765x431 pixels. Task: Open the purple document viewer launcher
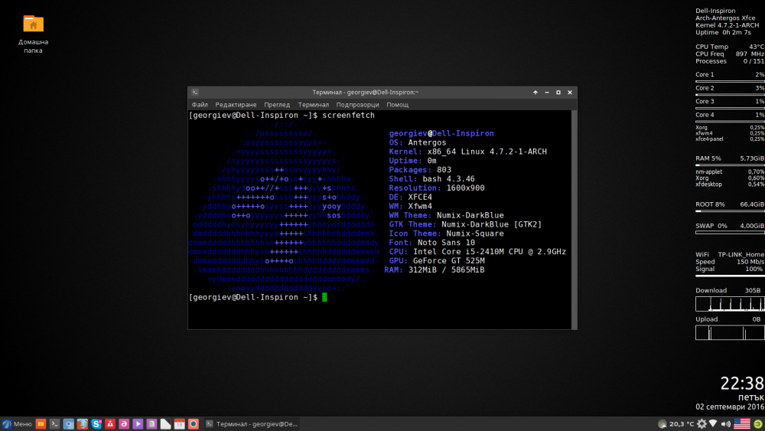(151, 423)
